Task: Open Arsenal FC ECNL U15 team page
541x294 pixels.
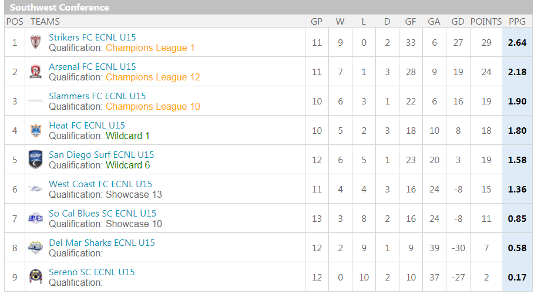Action: coord(92,67)
